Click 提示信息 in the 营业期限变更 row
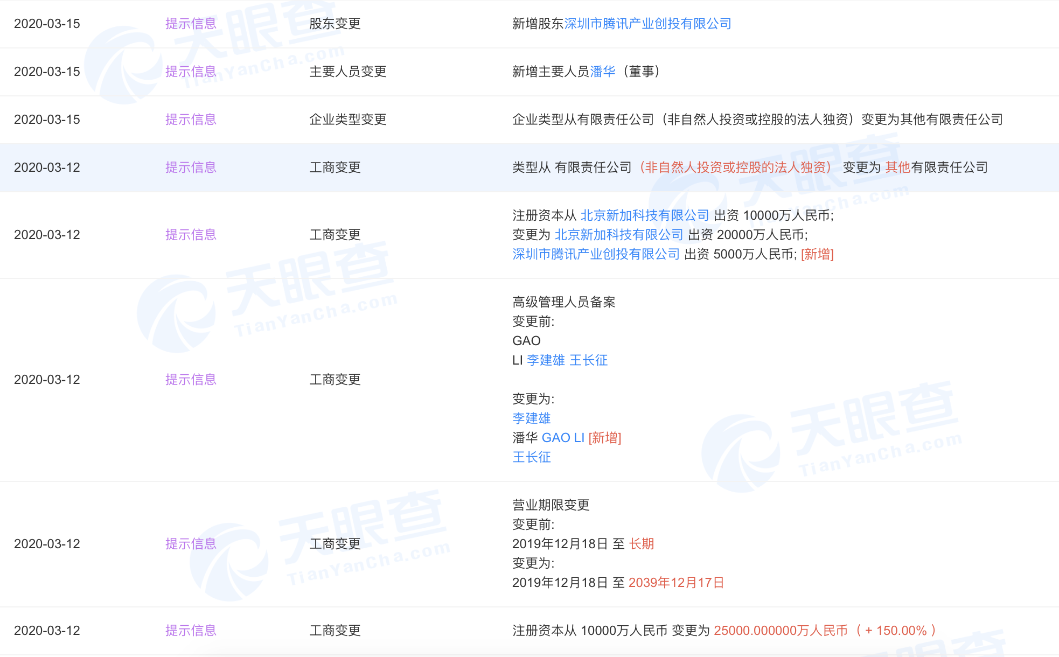Screen dimensions: 1059x657 [x=191, y=544]
